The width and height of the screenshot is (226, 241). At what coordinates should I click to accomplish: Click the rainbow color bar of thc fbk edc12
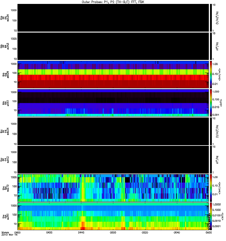211,188
